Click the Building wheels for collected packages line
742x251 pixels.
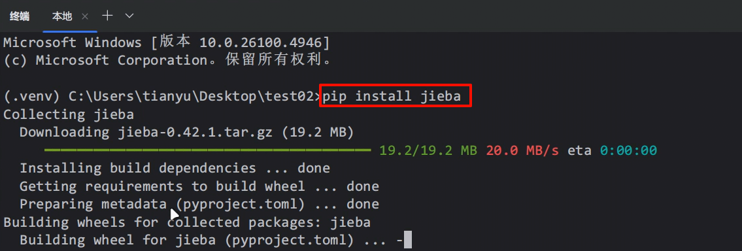point(187,222)
